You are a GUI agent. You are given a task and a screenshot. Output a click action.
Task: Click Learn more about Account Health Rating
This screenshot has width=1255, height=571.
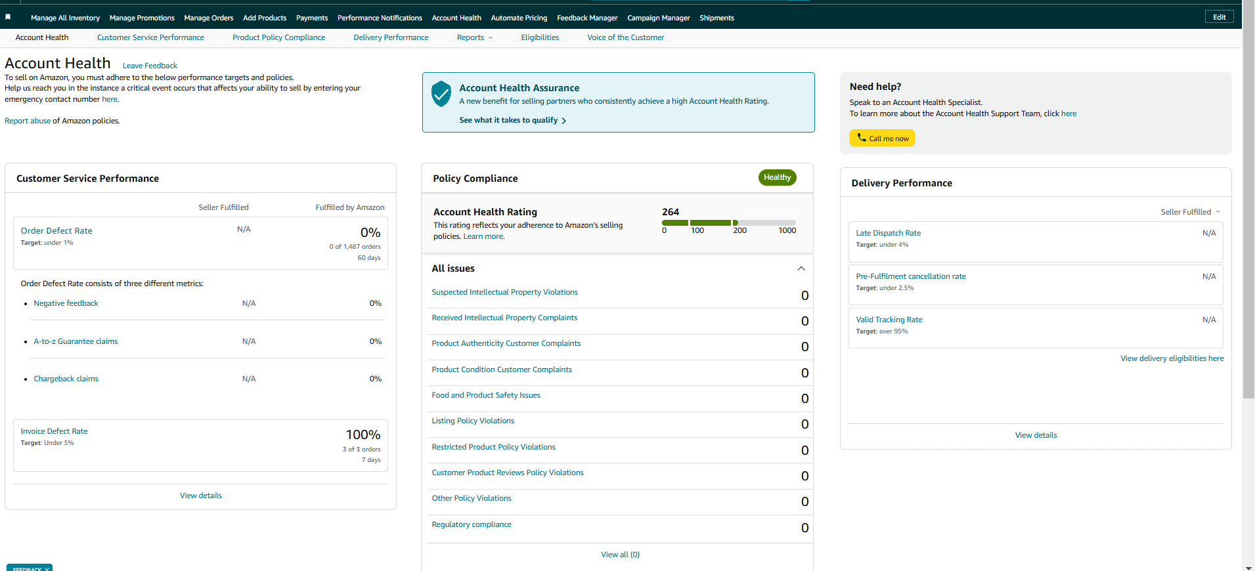(x=483, y=236)
